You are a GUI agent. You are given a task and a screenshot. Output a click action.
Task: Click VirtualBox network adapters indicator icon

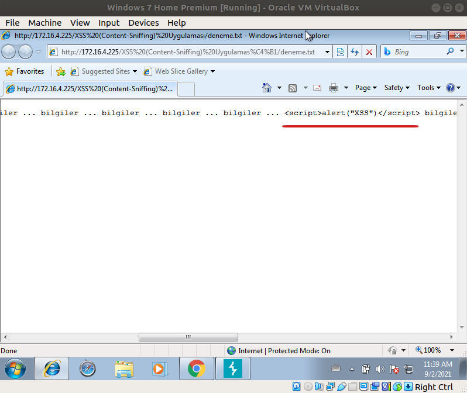(x=330, y=387)
